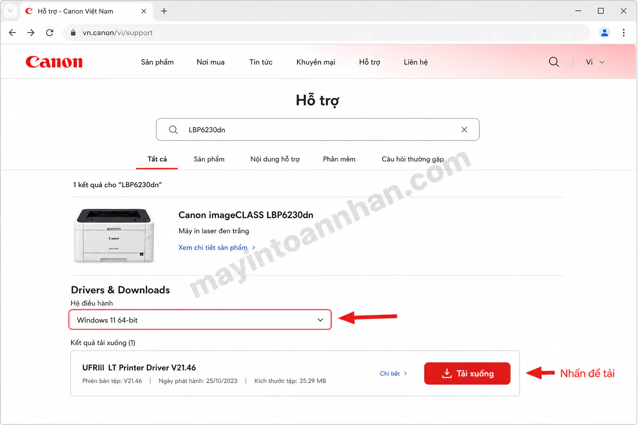638x425 pixels.
Task: Click into the LBP6230dn search field
Action: click(x=318, y=129)
